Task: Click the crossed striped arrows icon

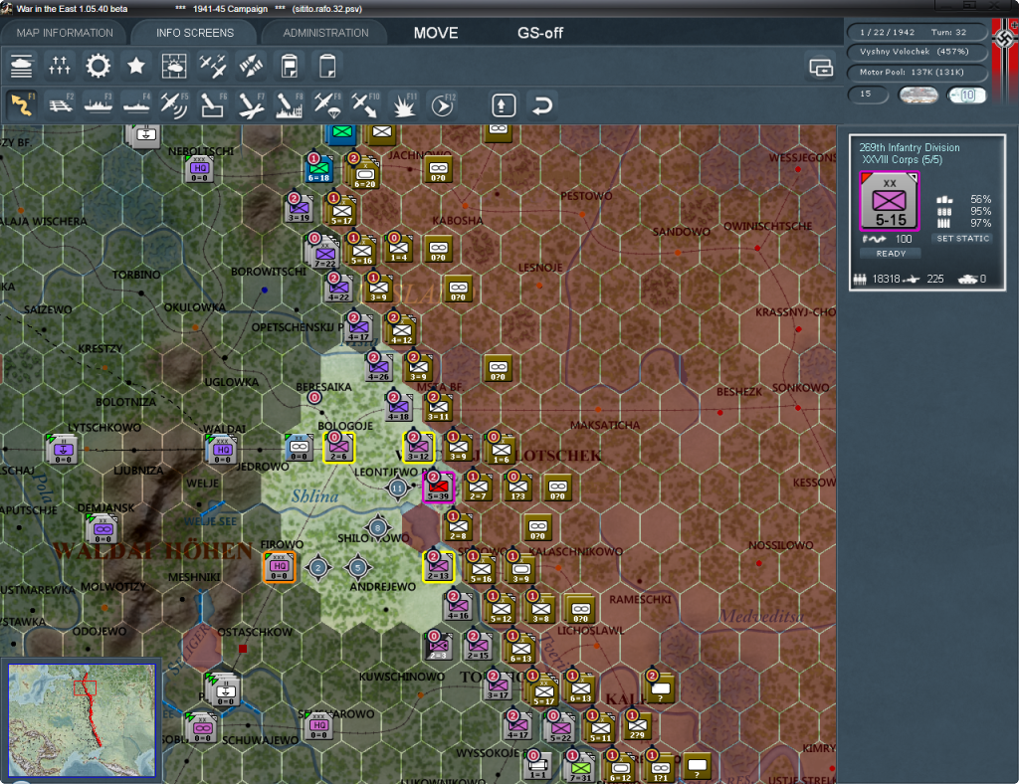Action: (251, 66)
